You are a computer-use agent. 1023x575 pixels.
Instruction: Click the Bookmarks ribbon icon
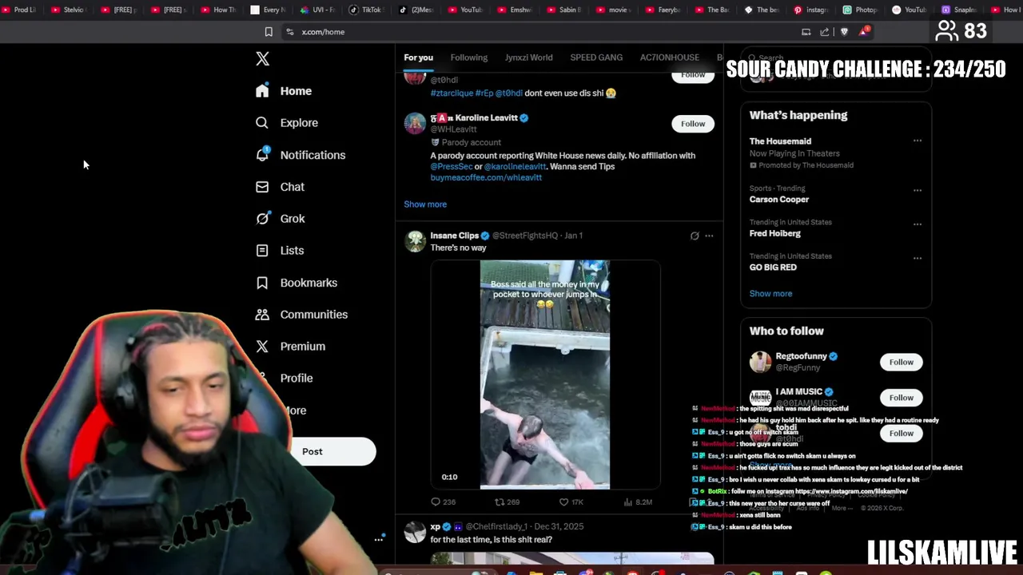262,283
